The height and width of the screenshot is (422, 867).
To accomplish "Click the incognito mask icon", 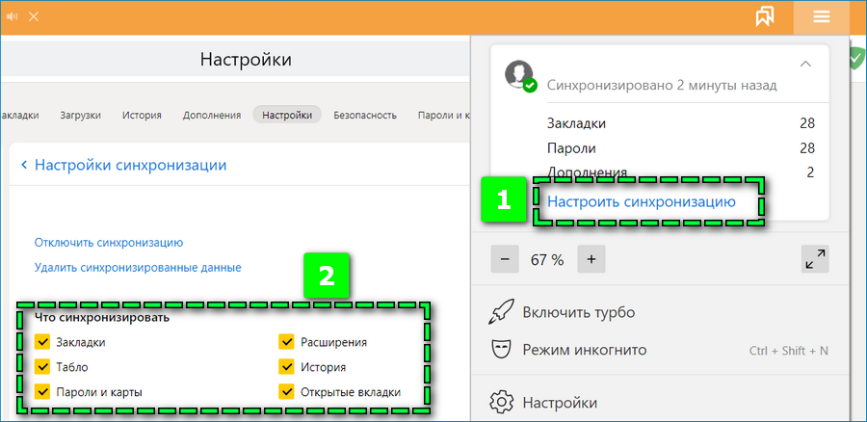I will 500,350.
